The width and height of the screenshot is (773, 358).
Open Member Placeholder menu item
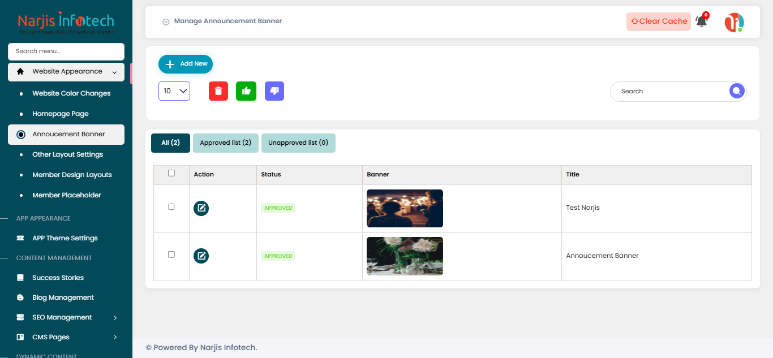(x=67, y=195)
